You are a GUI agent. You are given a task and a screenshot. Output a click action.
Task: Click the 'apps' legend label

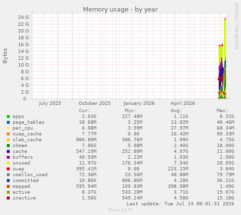18,116
